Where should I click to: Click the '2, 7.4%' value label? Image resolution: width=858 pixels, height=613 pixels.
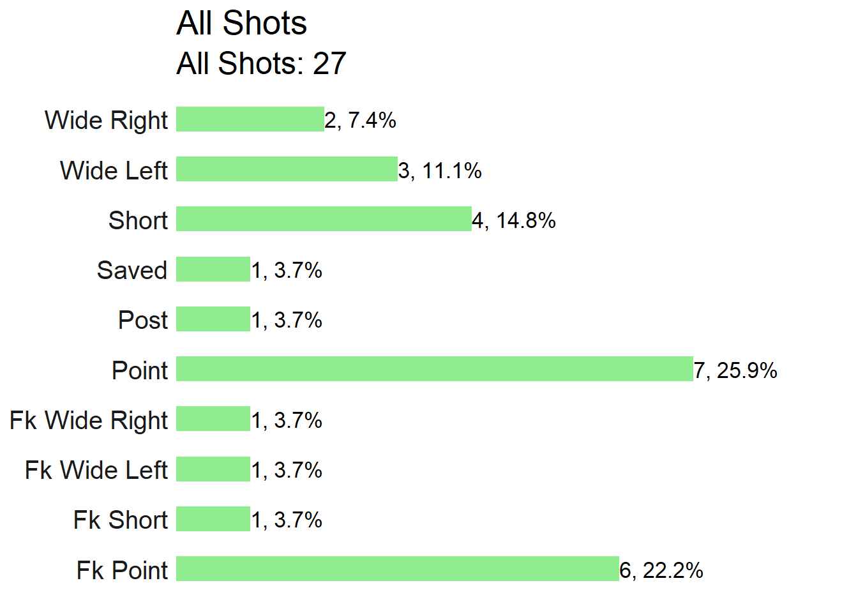click(361, 120)
